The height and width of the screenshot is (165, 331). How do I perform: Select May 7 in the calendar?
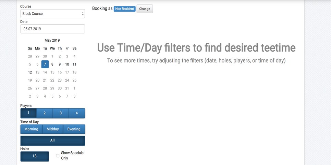click(45, 64)
